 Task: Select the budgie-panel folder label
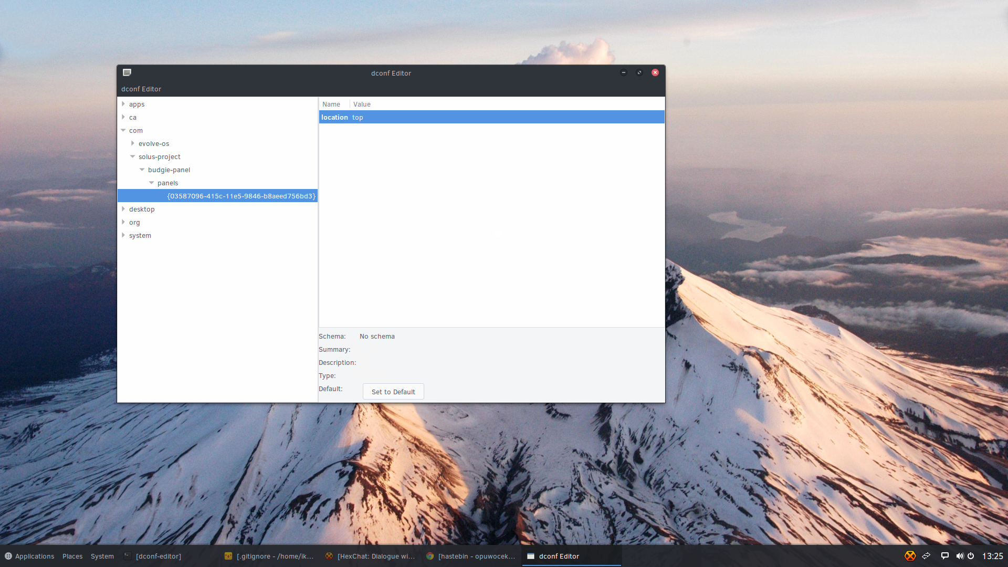[x=169, y=170]
